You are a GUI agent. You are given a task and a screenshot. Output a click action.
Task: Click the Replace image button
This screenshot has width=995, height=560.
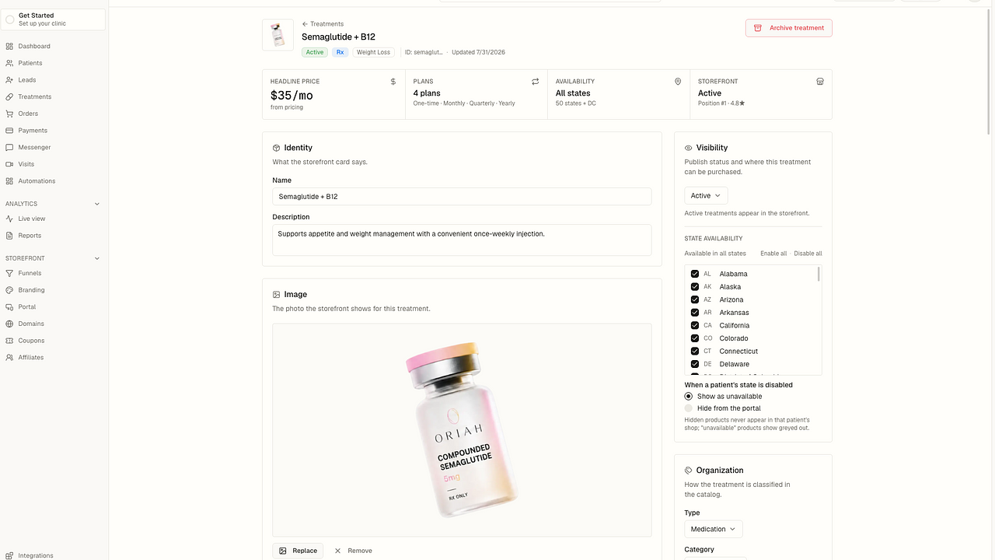click(298, 551)
